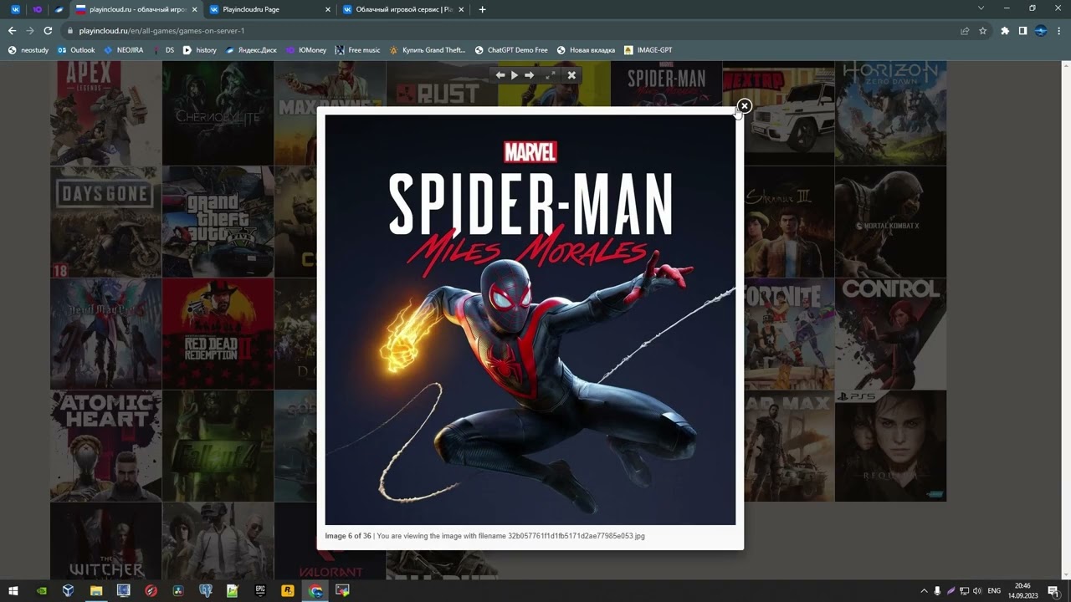
Task: Launch Rockstar Games Launcher from taskbar
Action: pyautogui.click(x=288, y=590)
